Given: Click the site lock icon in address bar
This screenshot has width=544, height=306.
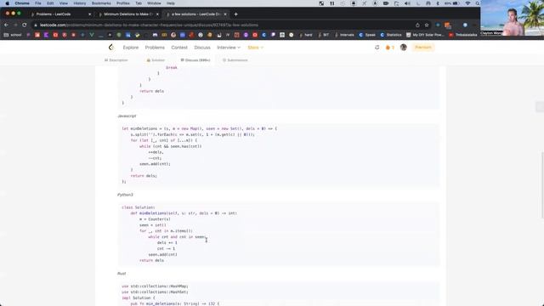Looking at the screenshot, I should (x=36, y=25).
